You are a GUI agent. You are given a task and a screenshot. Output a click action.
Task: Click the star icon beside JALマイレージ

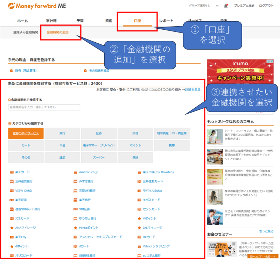139,228
